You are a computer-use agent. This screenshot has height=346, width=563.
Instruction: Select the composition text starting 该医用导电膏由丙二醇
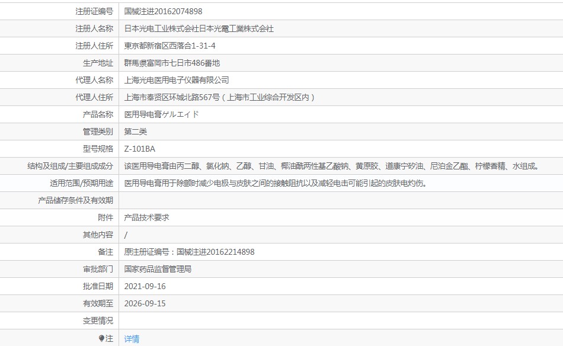(x=332, y=166)
